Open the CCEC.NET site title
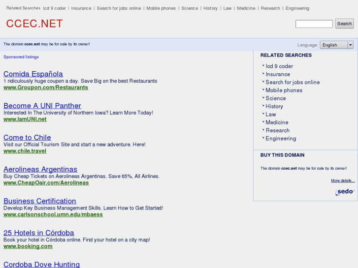This screenshot has height=268, width=358. coord(34,24)
